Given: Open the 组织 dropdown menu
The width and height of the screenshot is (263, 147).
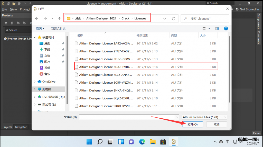Looking at the screenshot, I should click(40, 28).
